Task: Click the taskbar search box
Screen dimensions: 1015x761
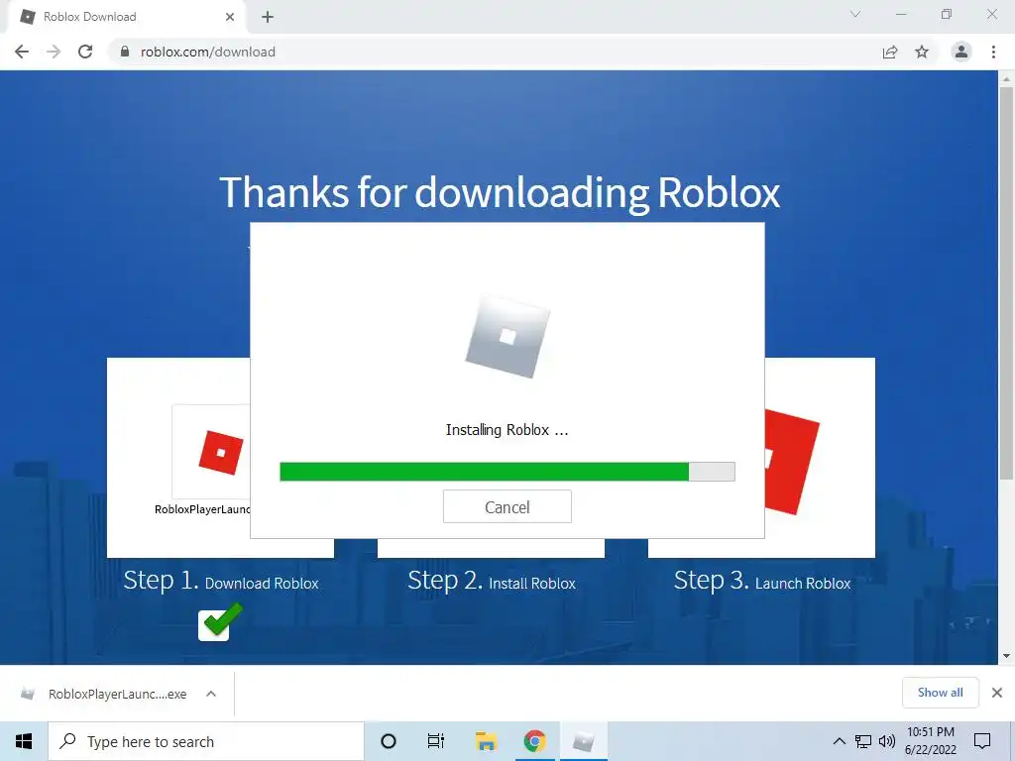Action: [206, 741]
